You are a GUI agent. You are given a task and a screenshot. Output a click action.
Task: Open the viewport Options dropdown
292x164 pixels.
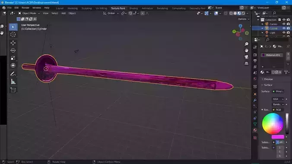(x=243, y=19)
